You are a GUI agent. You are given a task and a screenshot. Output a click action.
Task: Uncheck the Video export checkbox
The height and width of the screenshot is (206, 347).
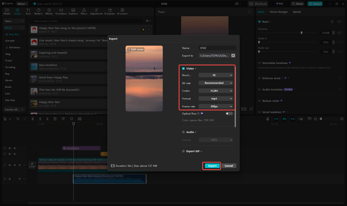pyautogui.click(x=184, y=69)
